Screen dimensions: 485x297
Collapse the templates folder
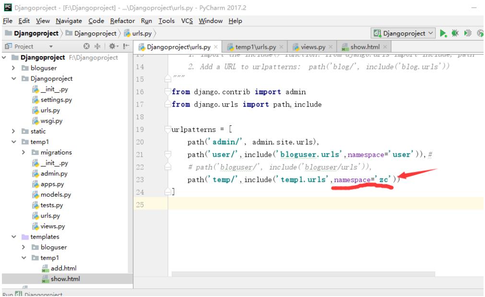pyautogui.click(x=14, y=237)
